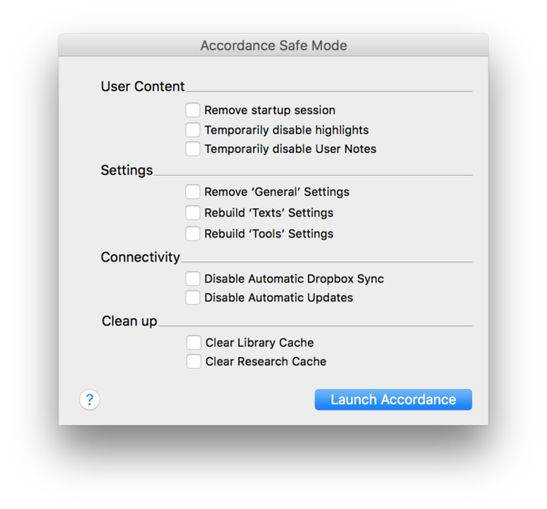Enable Temporarily disable highlights checkbox

pos(192,129)
